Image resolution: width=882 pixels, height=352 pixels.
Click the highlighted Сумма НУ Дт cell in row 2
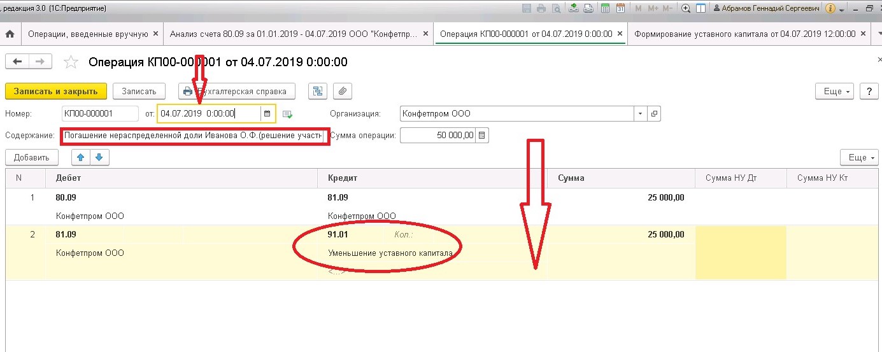741,253
